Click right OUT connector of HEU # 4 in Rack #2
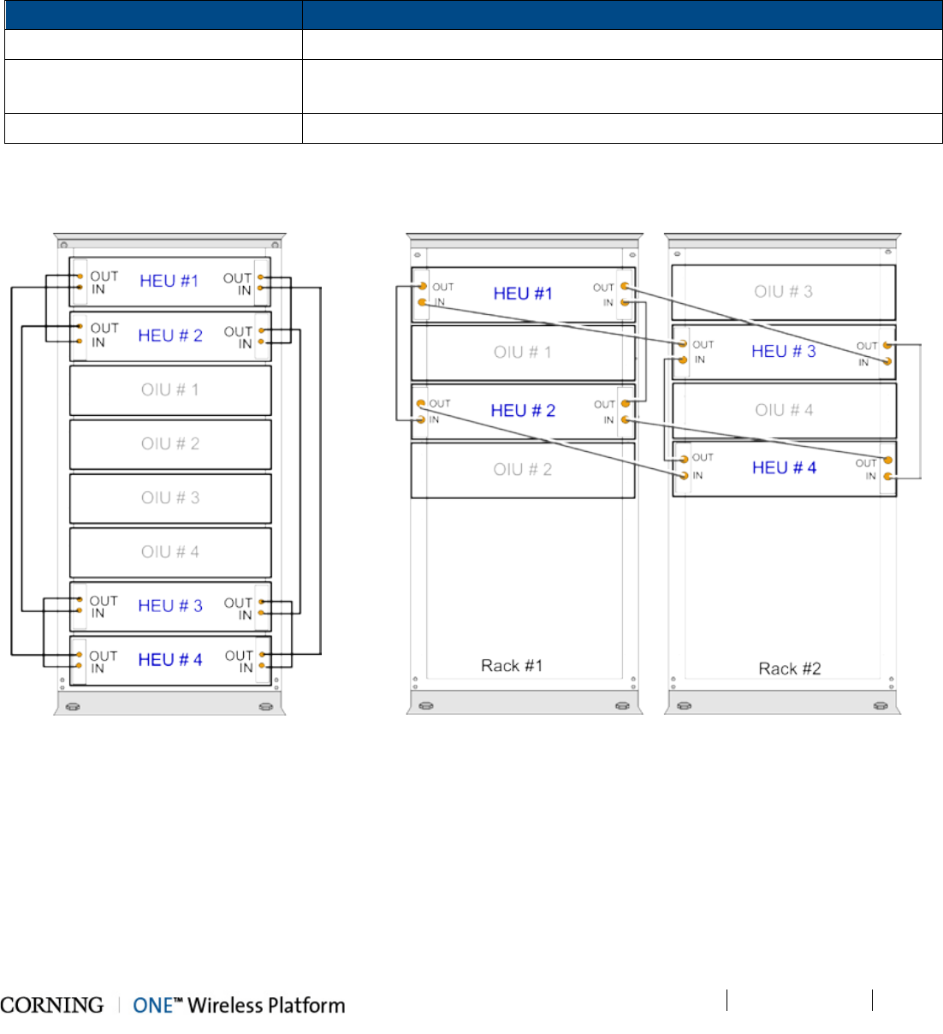Viewport: 943px width, 1034px height. click(888, 461)
